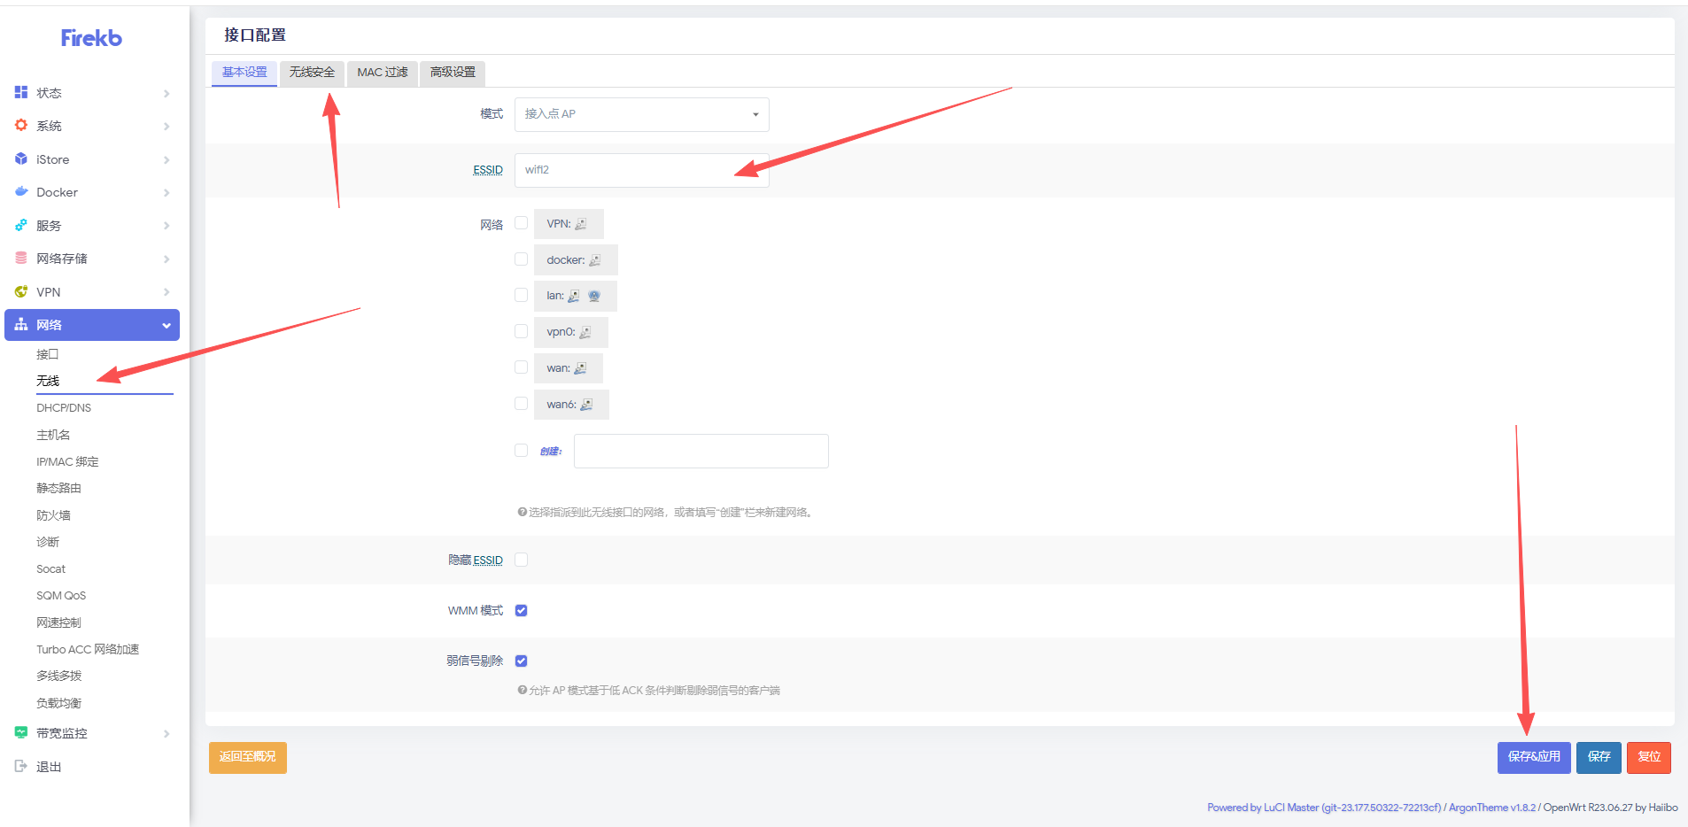
Task: Click the VPN globe icon in sidebar
Action: point(21,291)
